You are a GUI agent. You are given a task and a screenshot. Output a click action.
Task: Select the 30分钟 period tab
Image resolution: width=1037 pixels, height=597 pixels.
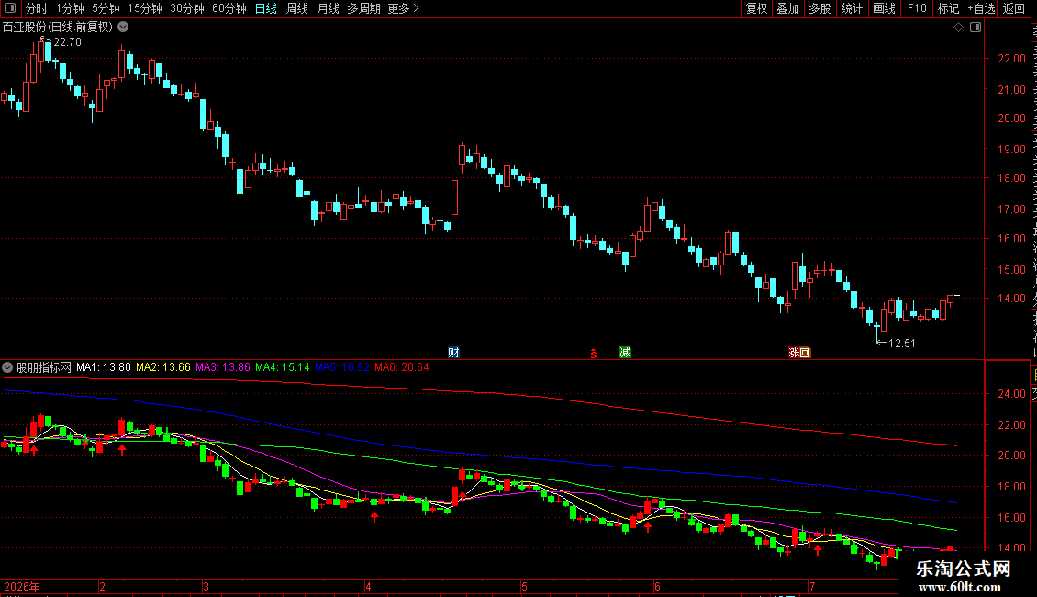click(x=187, y=8)
